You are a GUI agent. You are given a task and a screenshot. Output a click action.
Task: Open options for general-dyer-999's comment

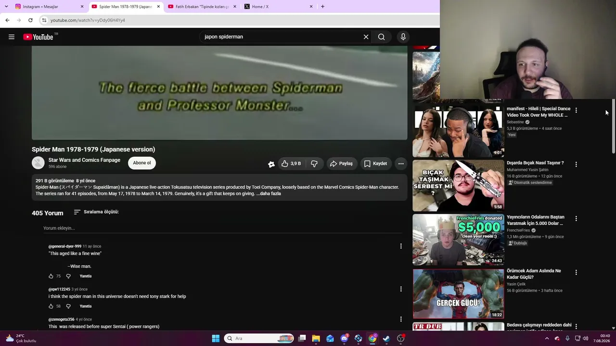click(x=401, y=247)
